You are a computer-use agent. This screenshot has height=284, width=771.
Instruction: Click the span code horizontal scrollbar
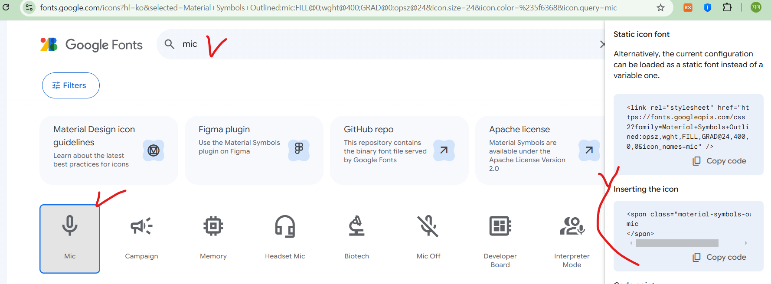pos(677,243)
